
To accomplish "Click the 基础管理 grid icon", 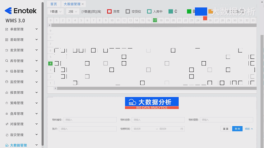I will point(7,40).
